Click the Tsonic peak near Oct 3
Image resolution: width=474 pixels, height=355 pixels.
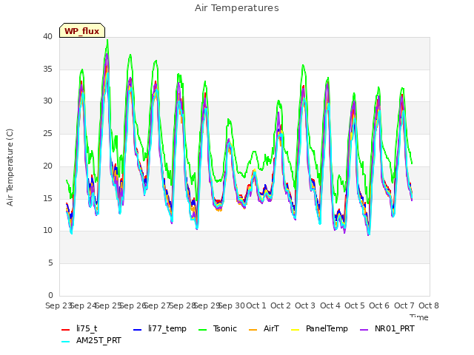tap(303, 65)
